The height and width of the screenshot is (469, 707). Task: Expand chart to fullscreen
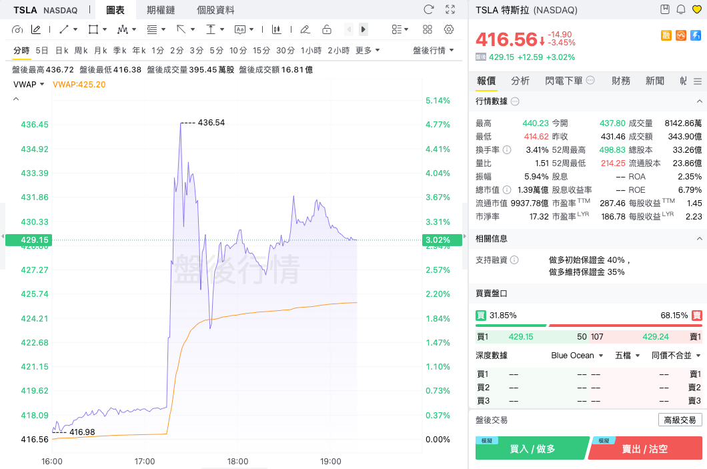coord(450,9)
